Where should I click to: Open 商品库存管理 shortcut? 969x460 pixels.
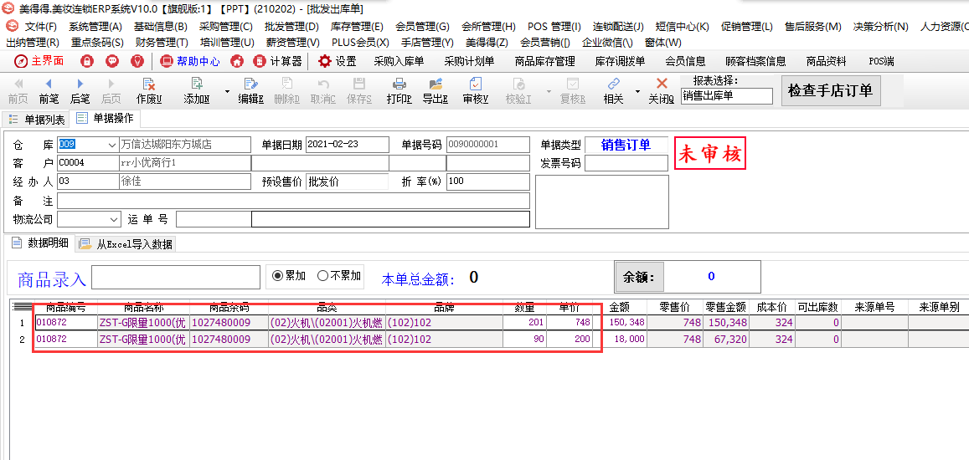(544, 61)
